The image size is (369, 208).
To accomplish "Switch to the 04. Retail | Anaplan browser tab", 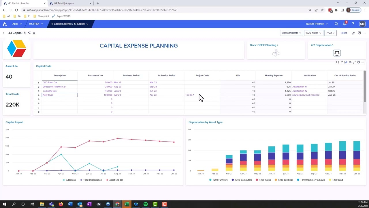I will tap(71, 3).
